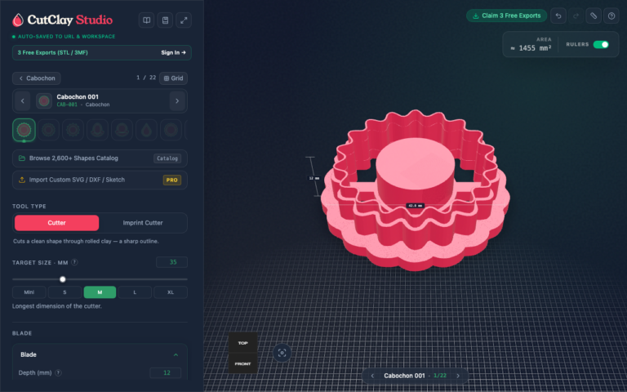Screen dimensions: 627x392
Task: Click the undo arrow button
Action: 558,16
